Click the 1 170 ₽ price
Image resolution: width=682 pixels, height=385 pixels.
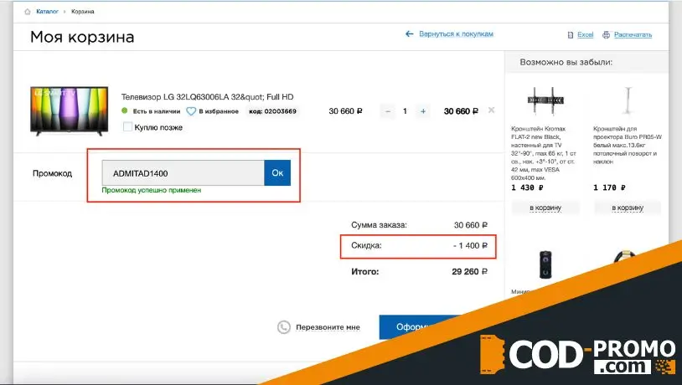(609, 187)
